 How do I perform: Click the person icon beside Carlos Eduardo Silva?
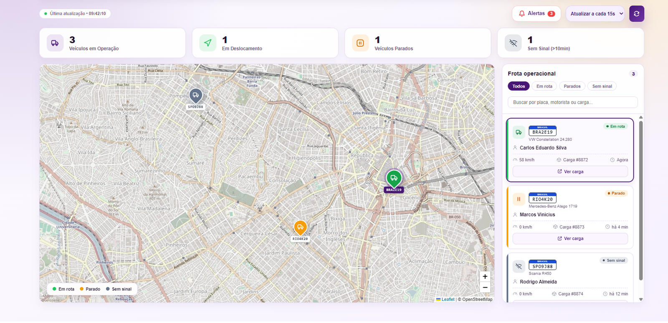click(515, 148)
